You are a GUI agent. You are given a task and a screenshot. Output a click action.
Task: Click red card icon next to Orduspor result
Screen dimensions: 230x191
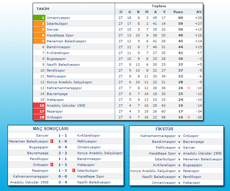[x=52, y=165]
